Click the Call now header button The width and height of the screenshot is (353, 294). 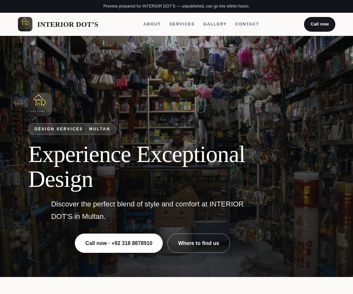319,24
